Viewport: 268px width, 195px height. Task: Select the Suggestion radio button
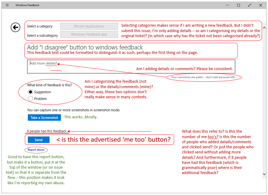coord(31,92)
